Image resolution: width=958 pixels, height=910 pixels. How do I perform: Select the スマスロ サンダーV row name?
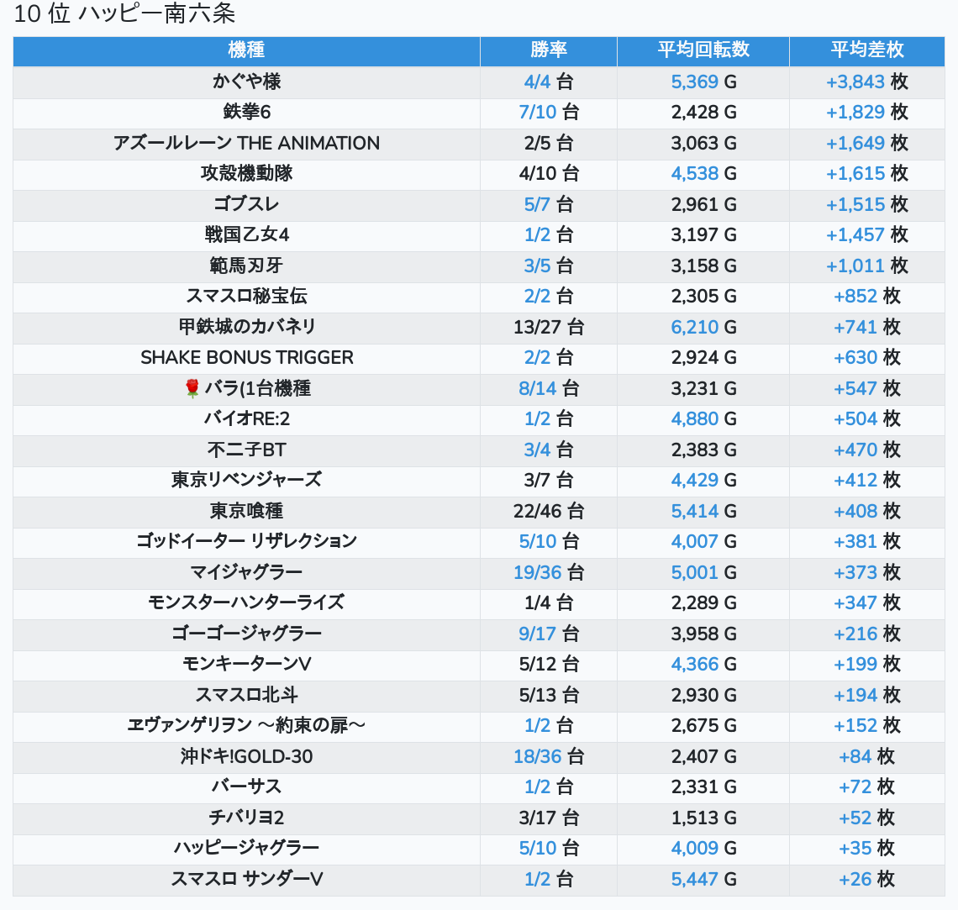[246, 879]
